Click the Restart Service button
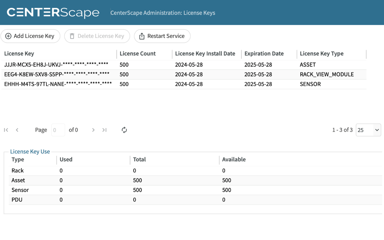The image size is (384, 240). point(162,36)
